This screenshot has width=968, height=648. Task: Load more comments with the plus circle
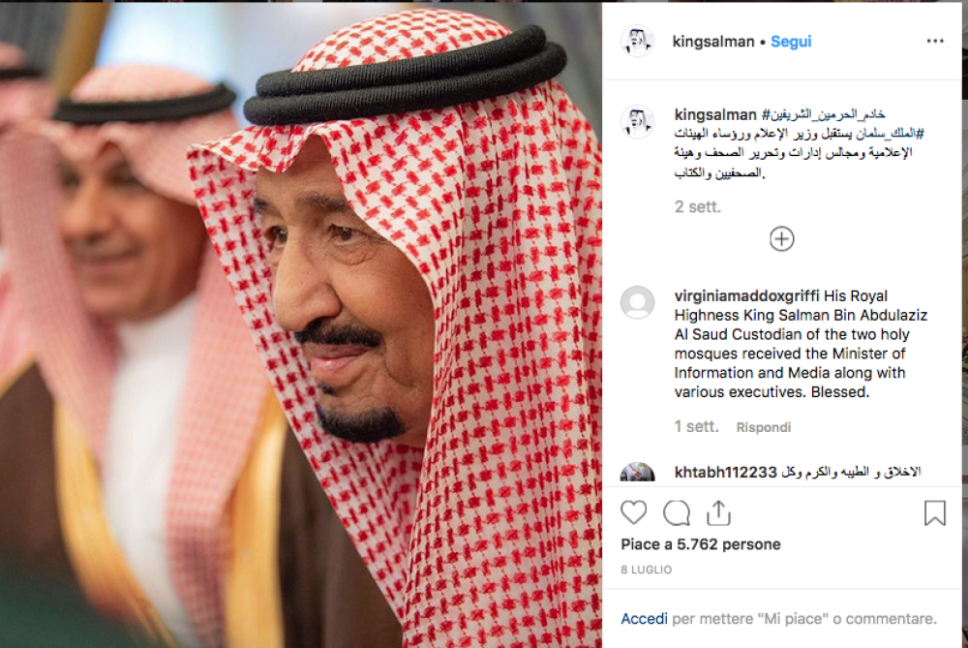tap(781, 239)
